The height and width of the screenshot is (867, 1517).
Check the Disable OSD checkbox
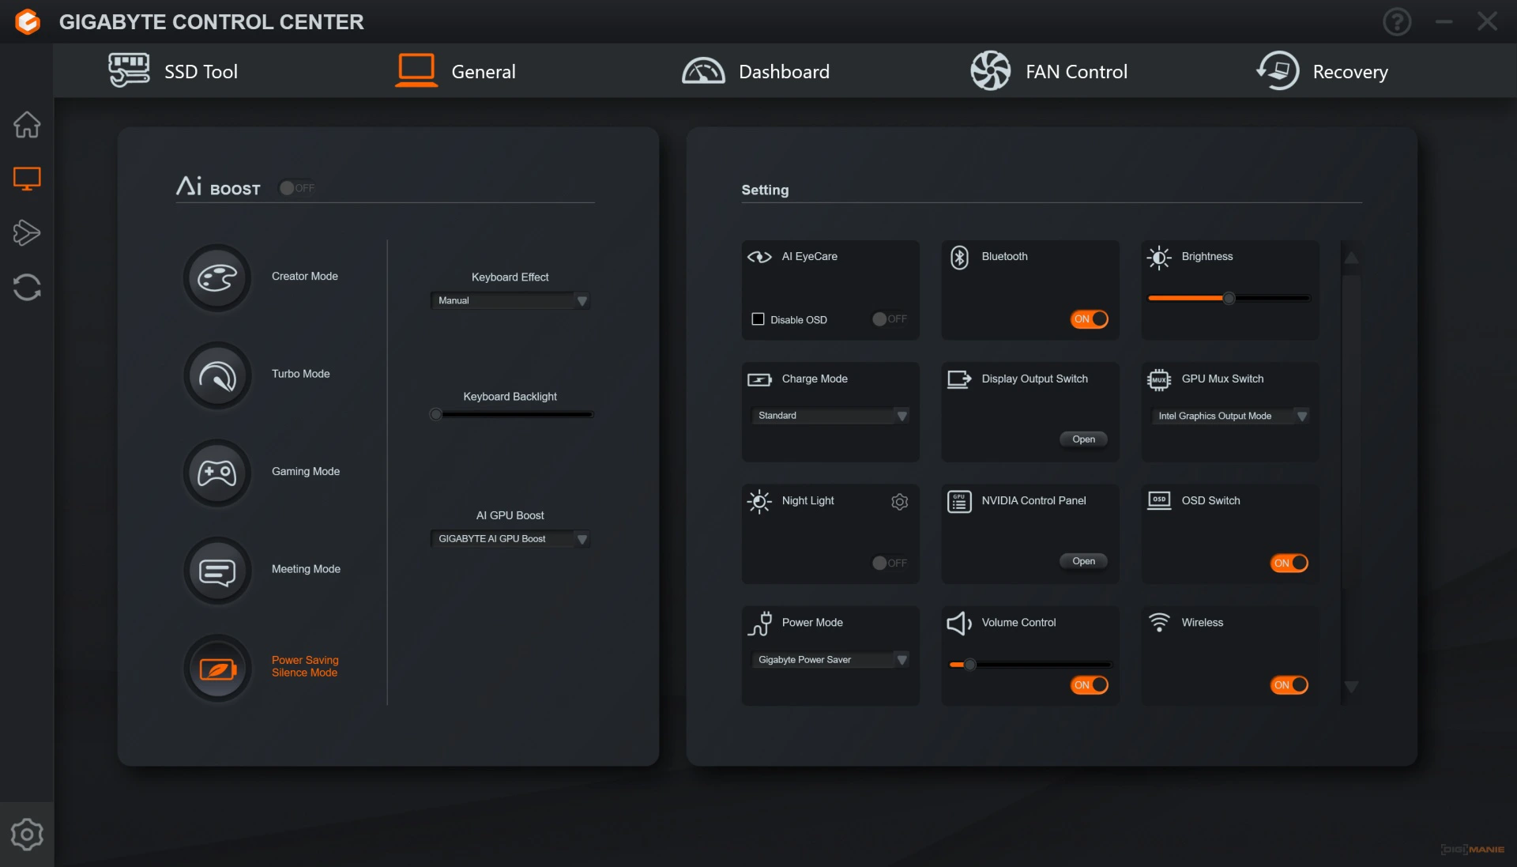[x=758, y=319]
